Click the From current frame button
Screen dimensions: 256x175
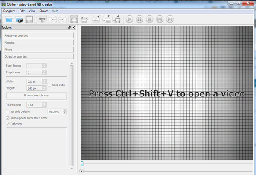point(36,95)
